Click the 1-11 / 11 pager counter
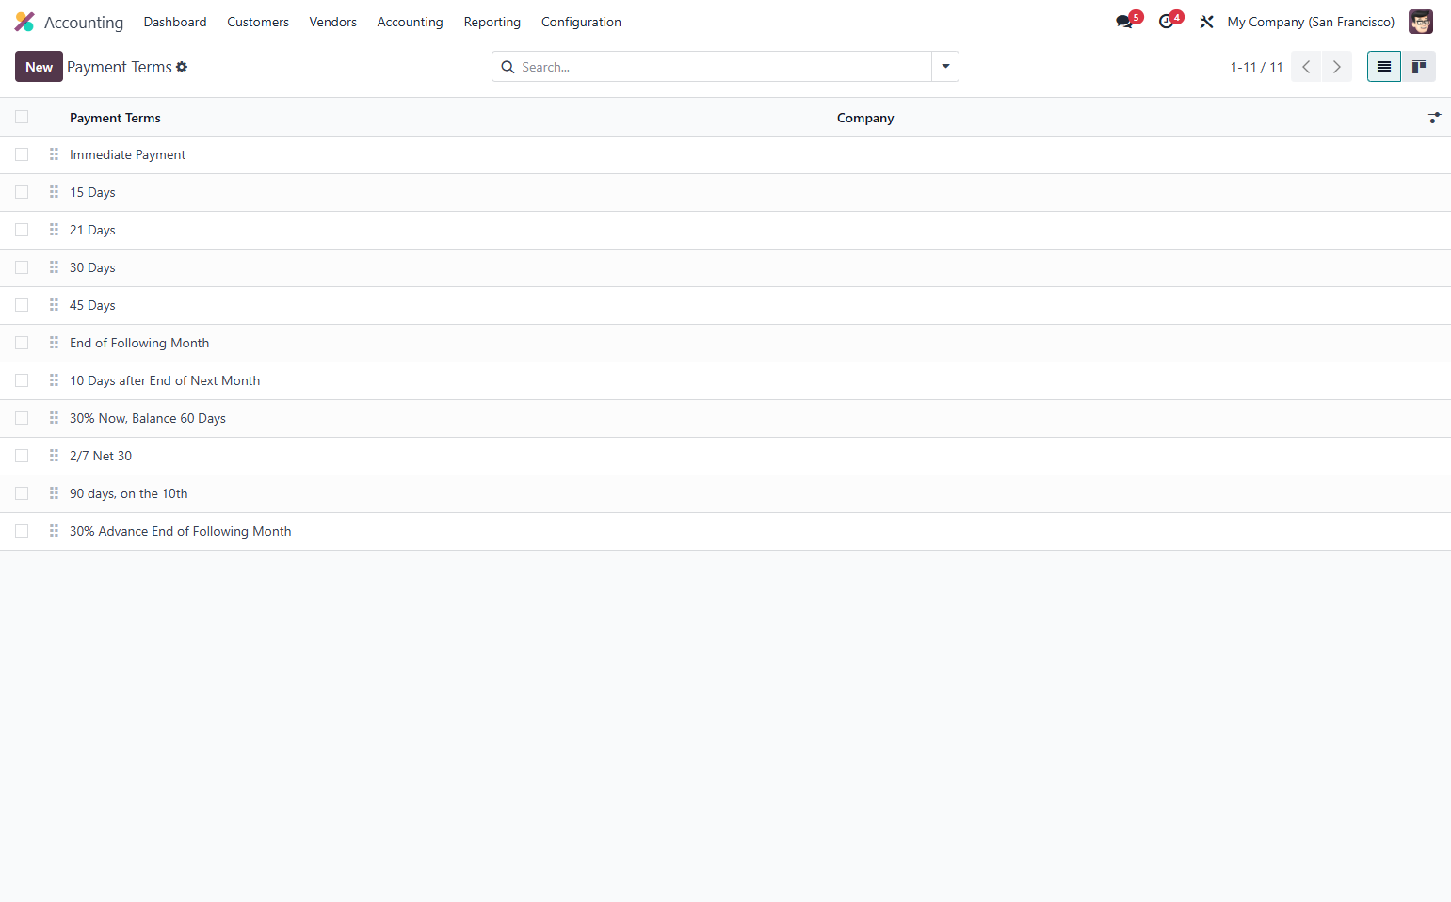Viewport: 1451px width, 902px height. pos(1256,67)
